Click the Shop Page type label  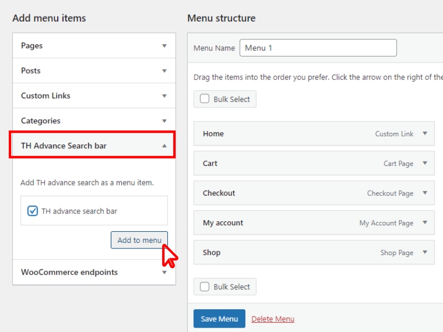point(396,253)
